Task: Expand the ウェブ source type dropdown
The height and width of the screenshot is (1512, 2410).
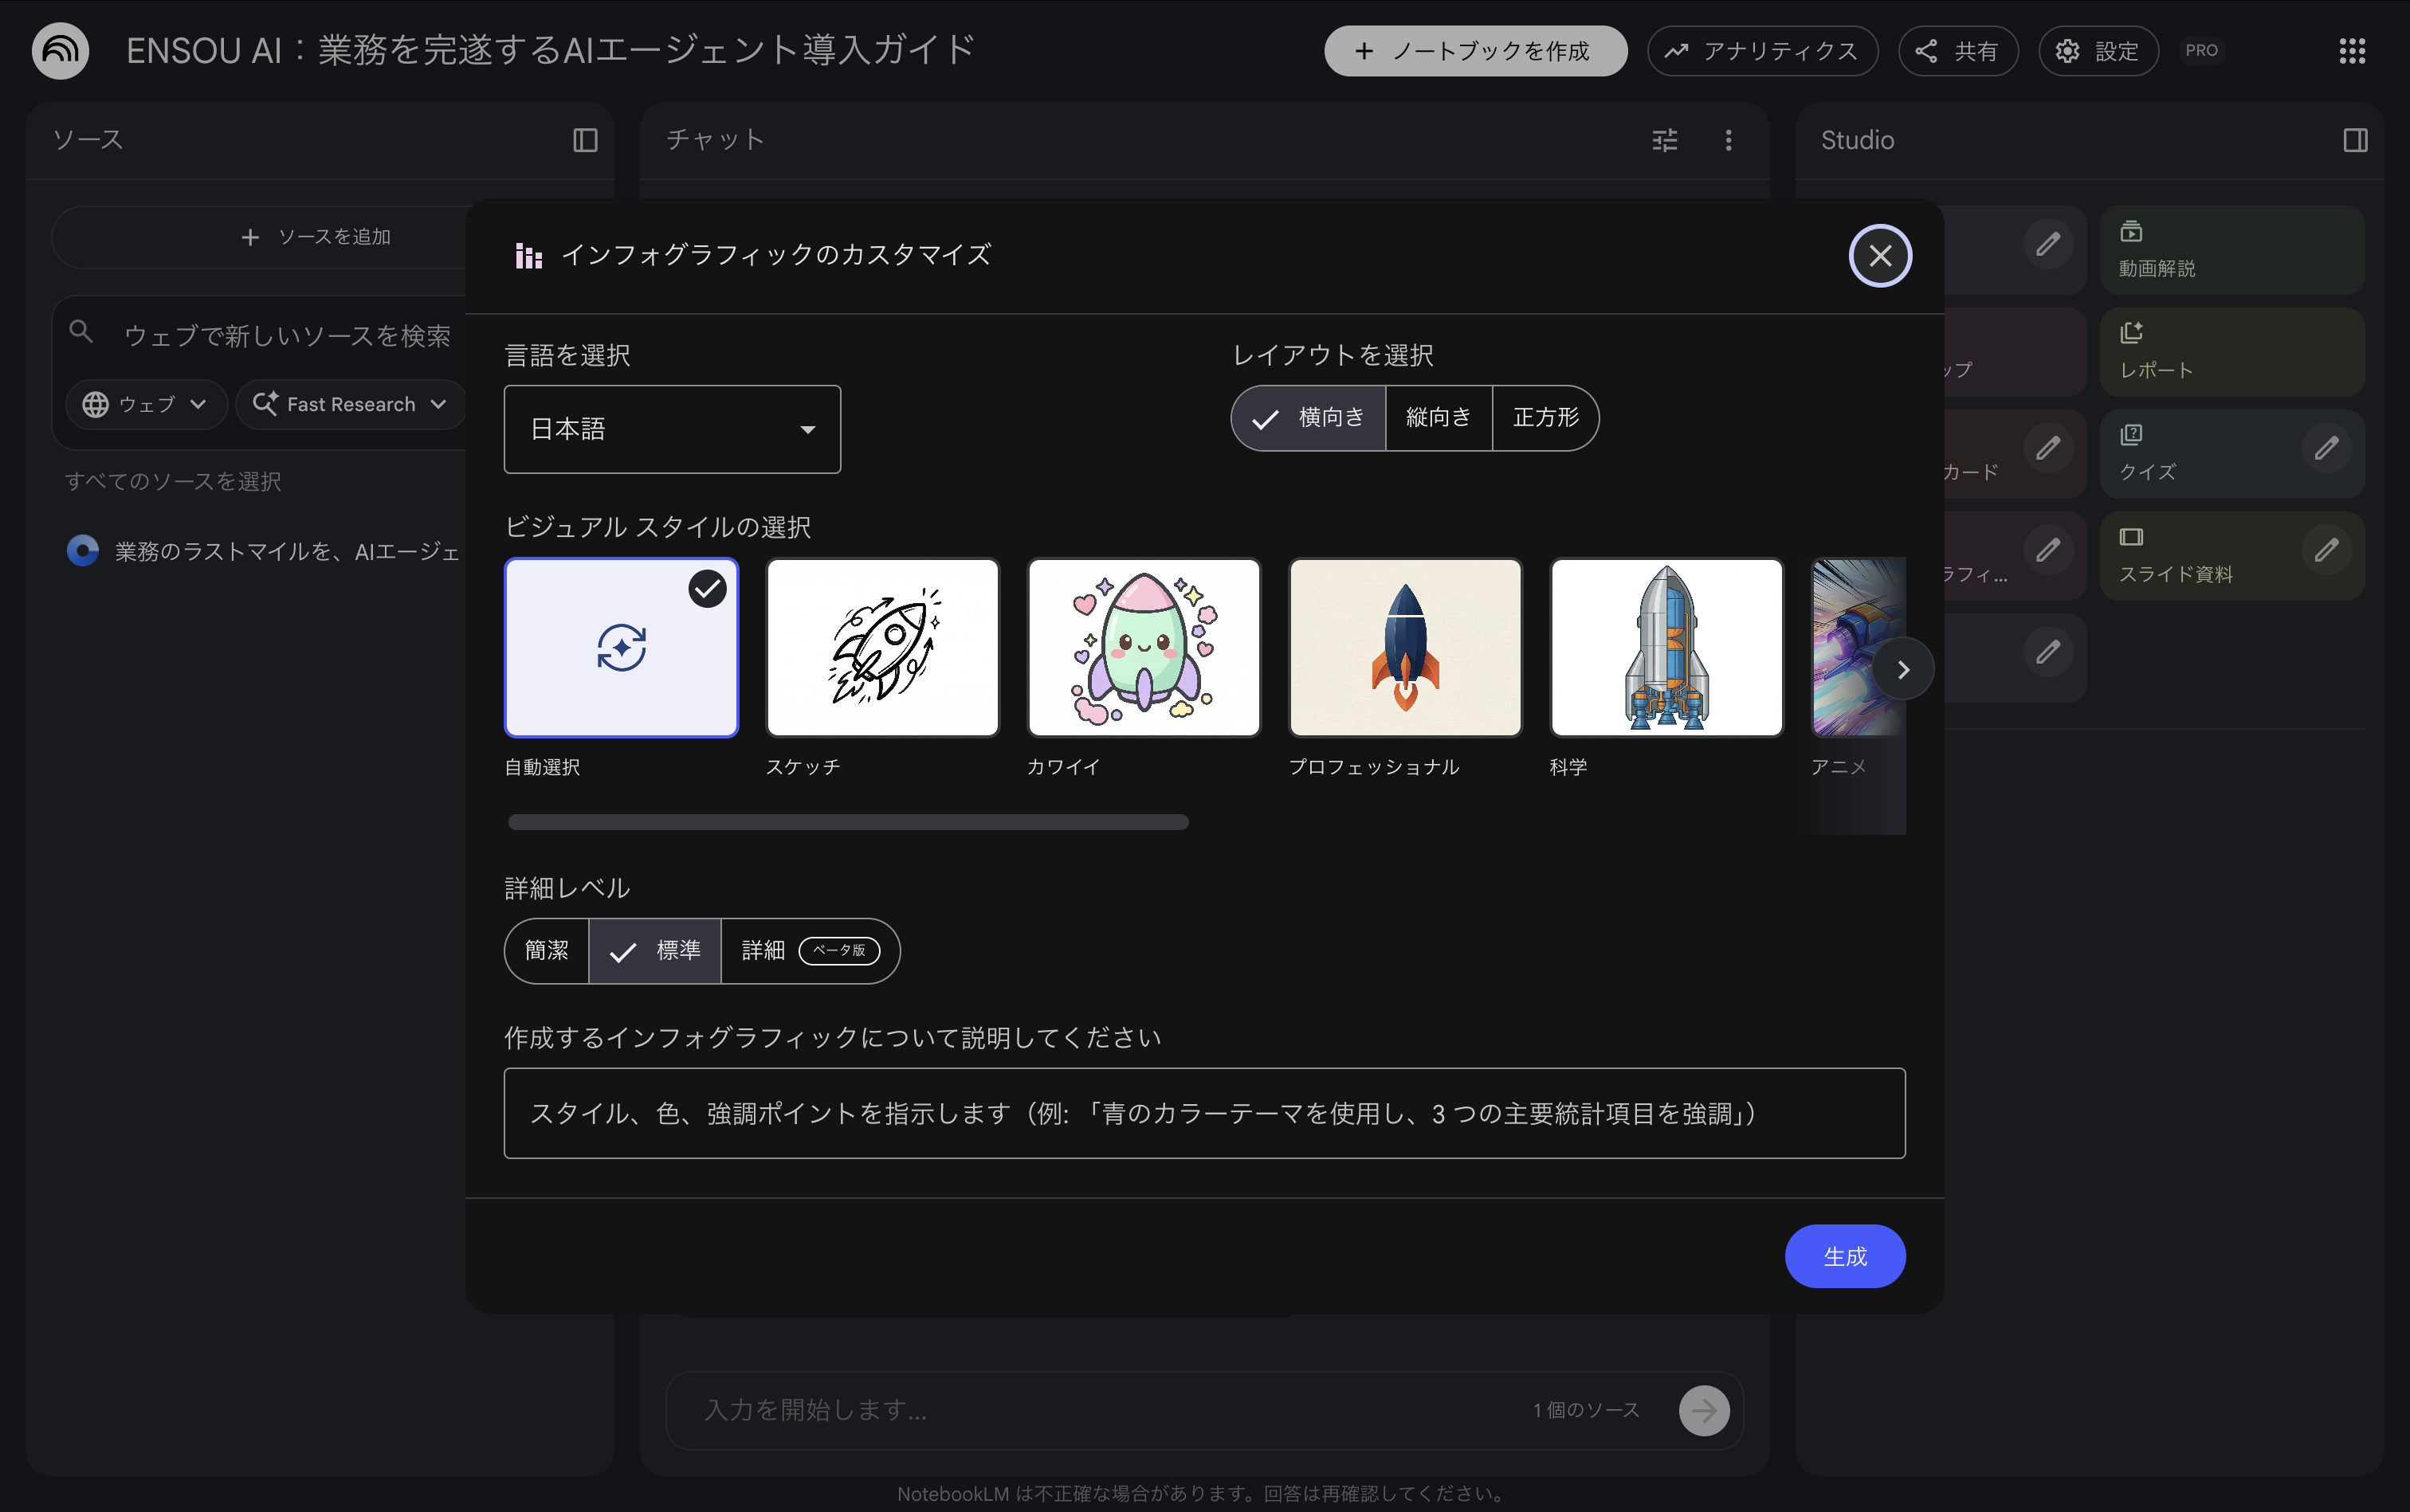Action: pos(145,404)
